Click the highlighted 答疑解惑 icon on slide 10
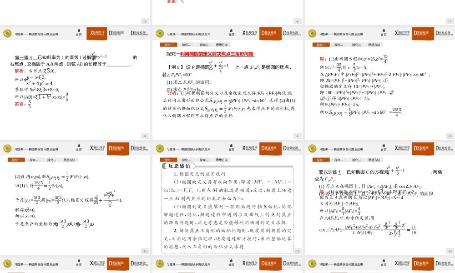 point(422,33)
